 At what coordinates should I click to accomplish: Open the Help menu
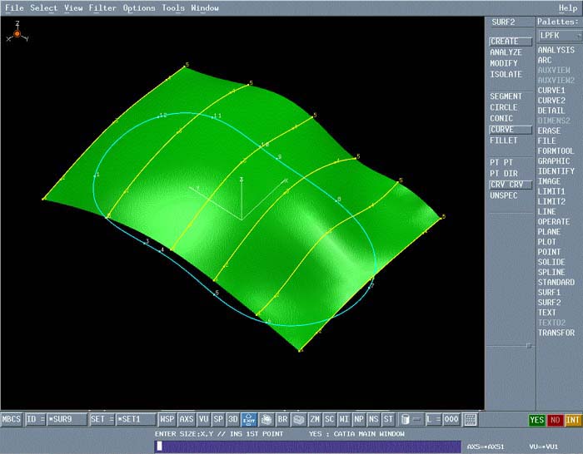point(567,7)
